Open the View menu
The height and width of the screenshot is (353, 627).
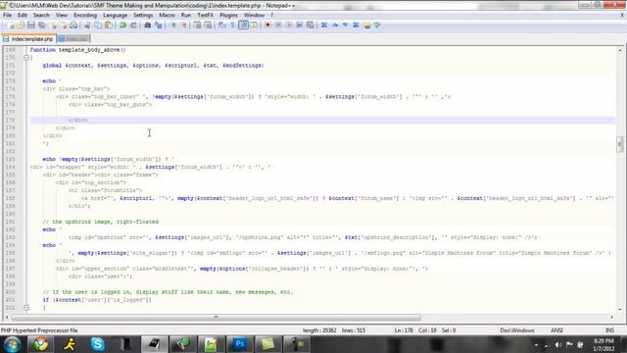62,16
